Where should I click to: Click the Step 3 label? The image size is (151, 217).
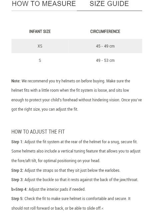[17, 180]
